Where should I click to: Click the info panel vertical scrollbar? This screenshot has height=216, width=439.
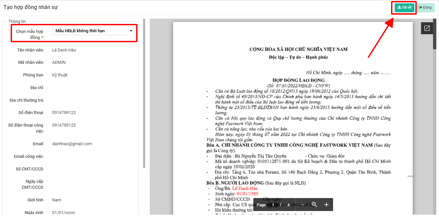[144, 93]
